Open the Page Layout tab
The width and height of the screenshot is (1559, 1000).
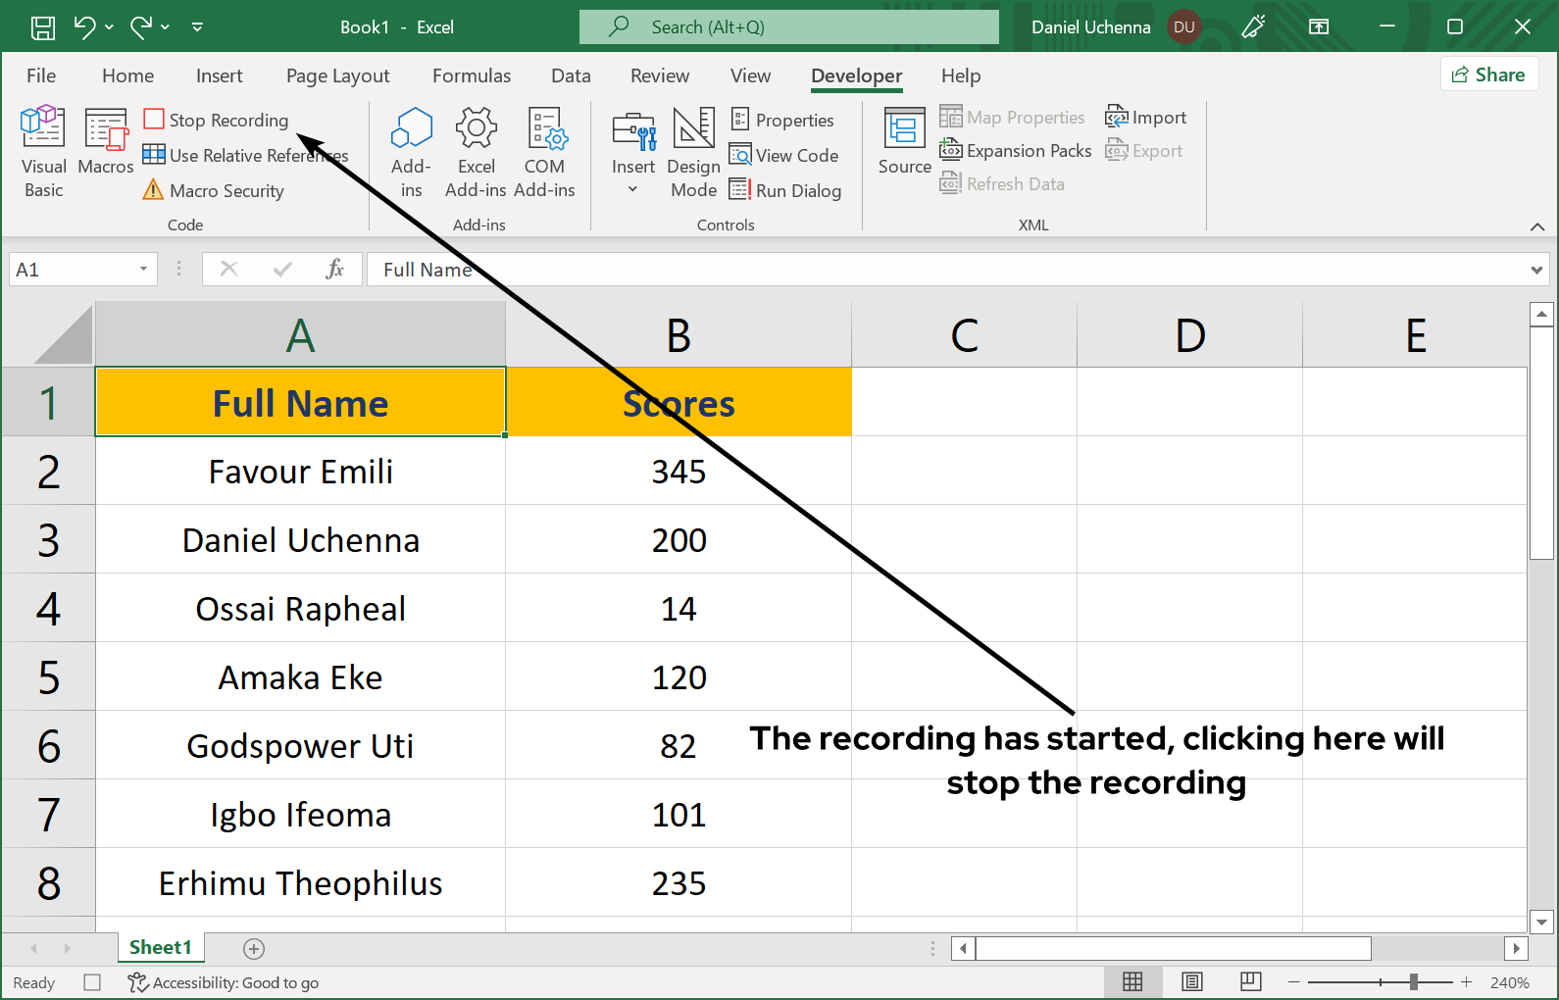tap(337, 75)
